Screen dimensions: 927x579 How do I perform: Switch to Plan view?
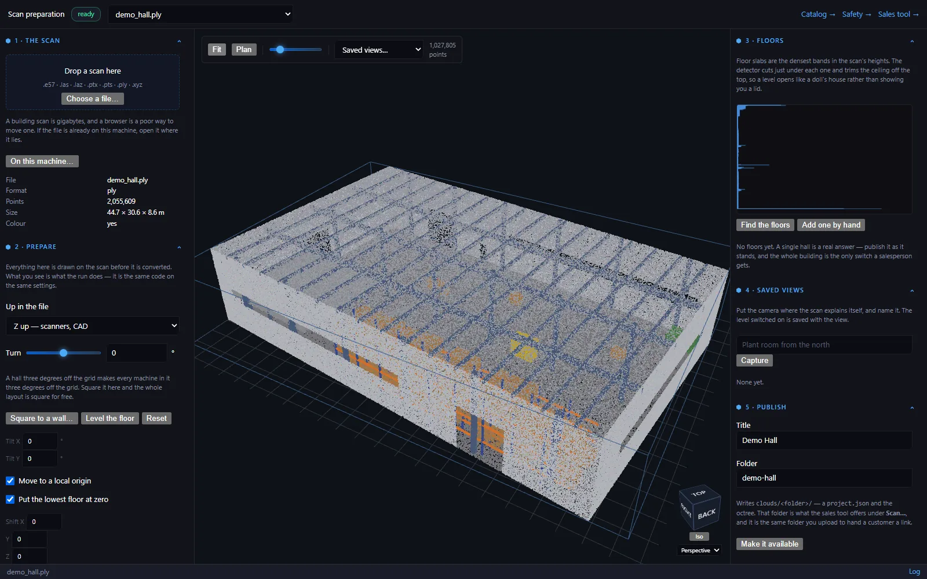pyautogui.click(x=244, y=50)
